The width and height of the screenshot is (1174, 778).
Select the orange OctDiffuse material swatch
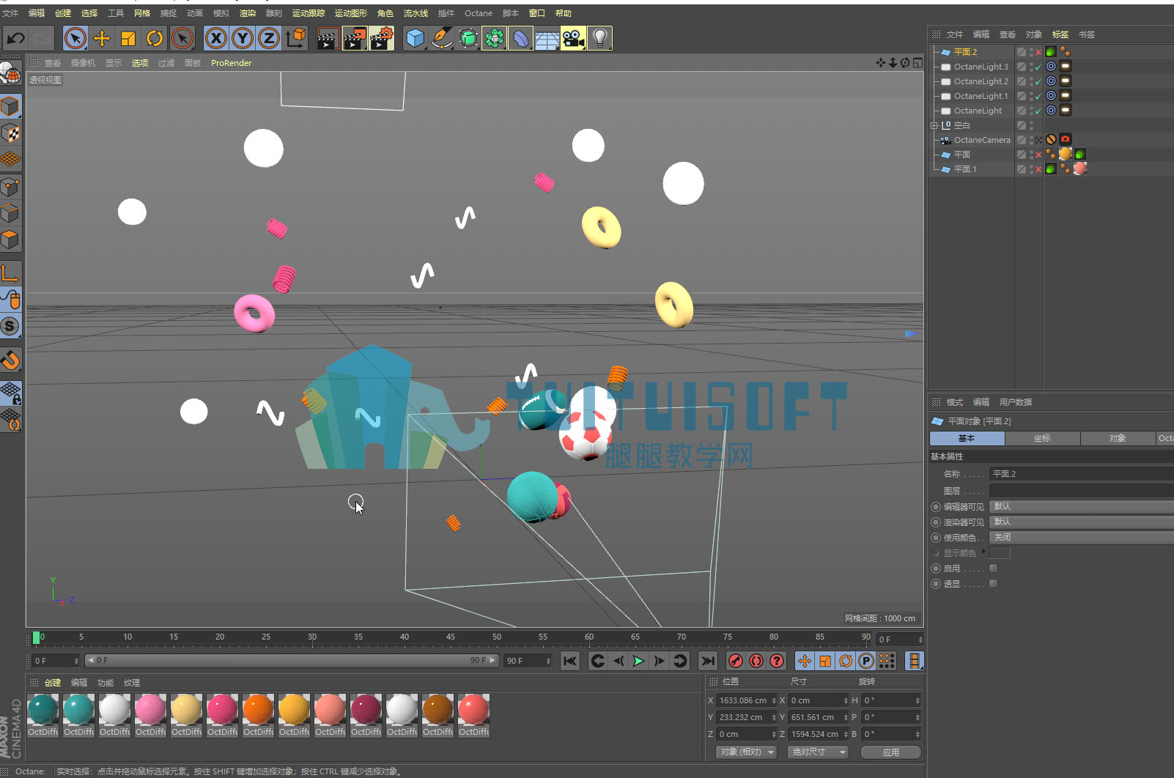pyautogui.click(x=258, y=714)
